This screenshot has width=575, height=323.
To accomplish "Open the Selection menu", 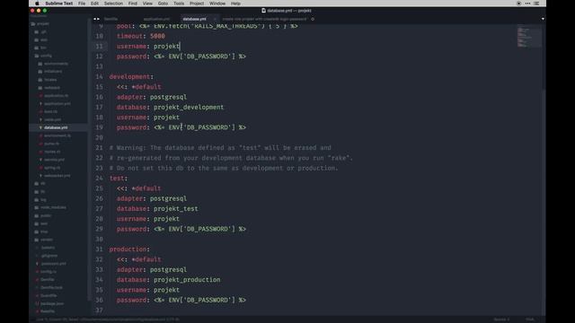I will [x=113, y=4].
